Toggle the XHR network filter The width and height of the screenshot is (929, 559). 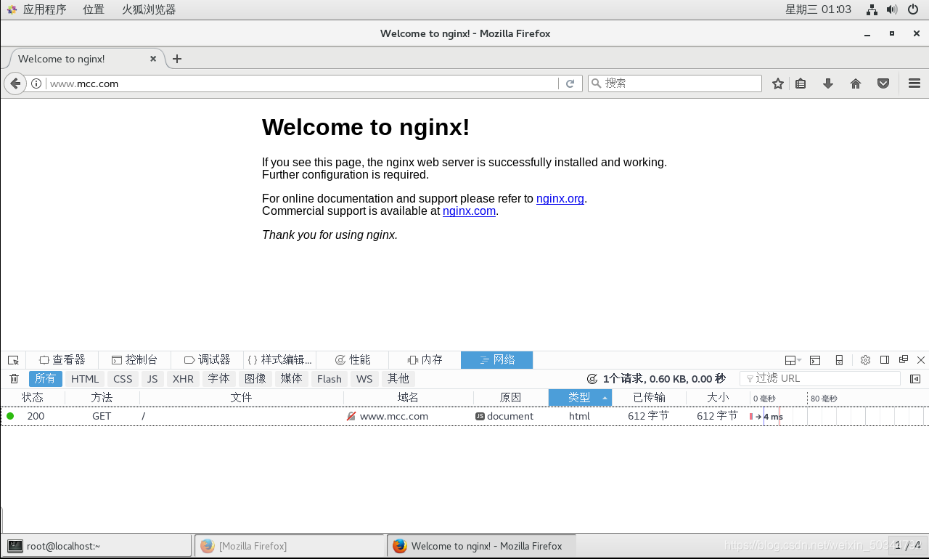pos(183,379)
